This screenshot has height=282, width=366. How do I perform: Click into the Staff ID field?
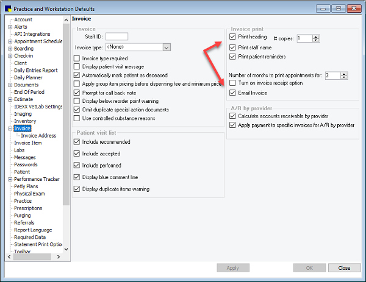point(117,37)
